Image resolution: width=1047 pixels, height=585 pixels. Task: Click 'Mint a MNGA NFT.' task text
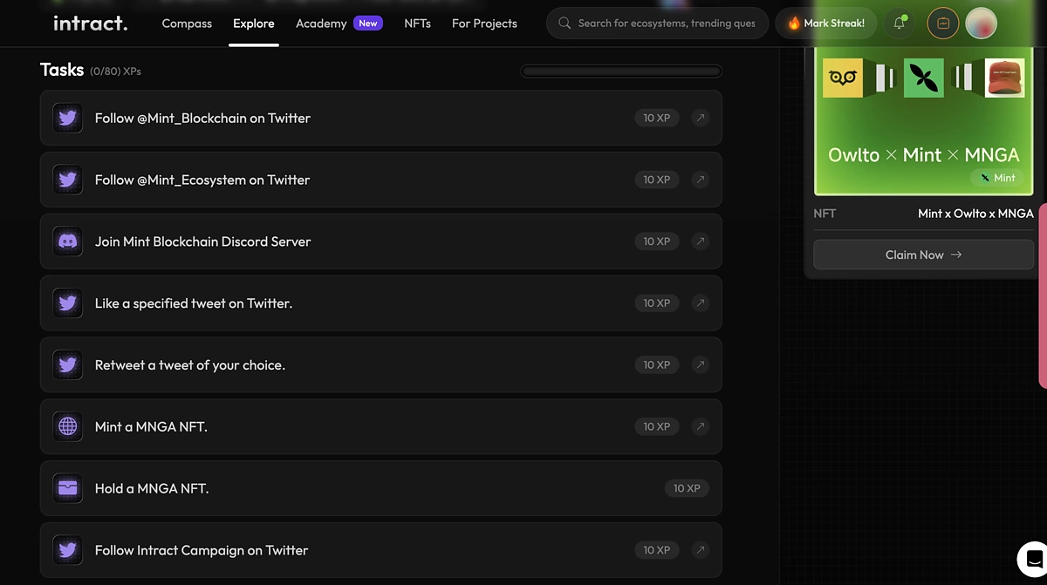(x=151, y=426)
